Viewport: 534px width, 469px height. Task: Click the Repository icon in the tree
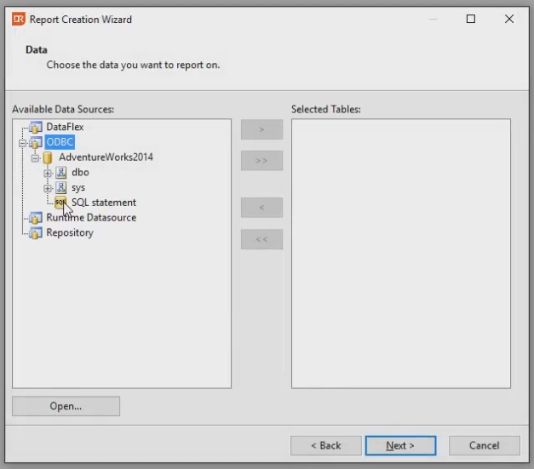click(x=36, y=233)
